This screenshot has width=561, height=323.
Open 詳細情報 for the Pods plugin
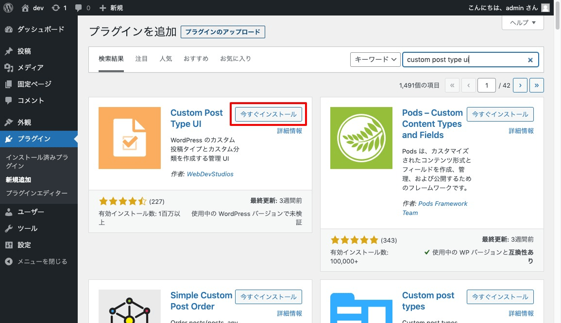coord(521,131)
